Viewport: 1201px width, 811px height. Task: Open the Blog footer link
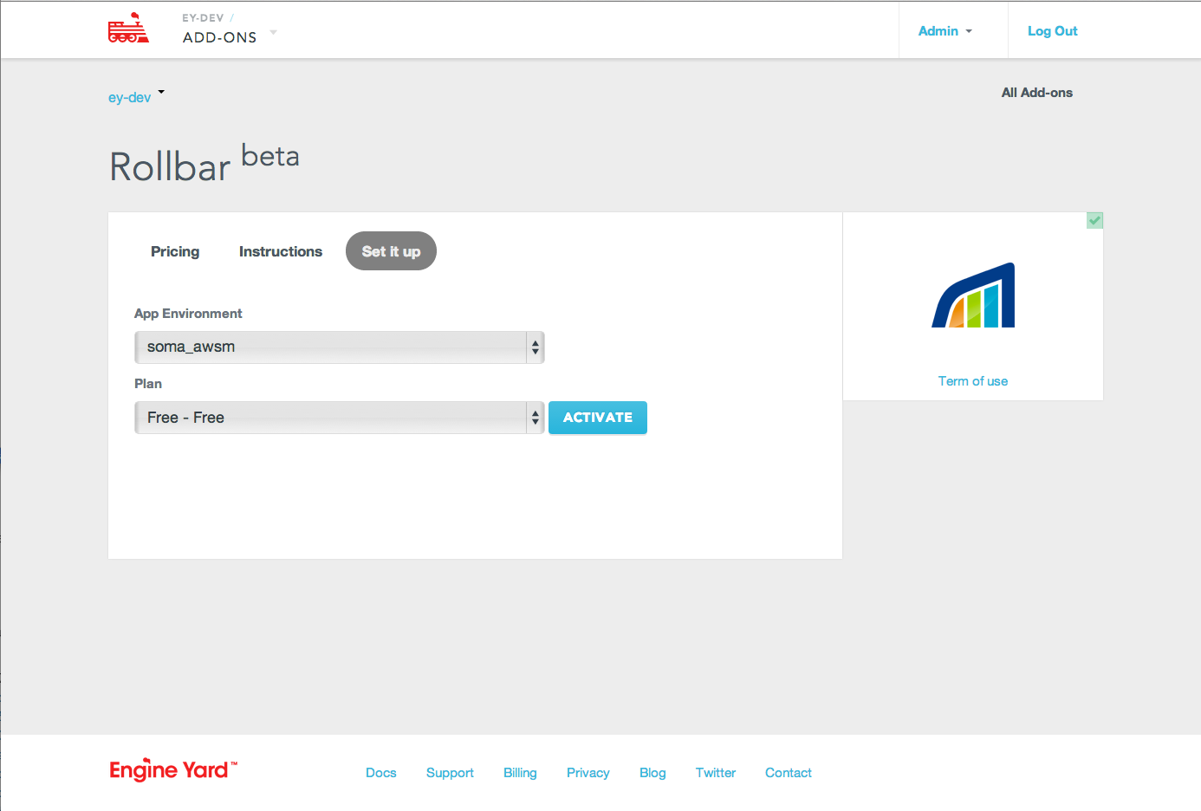(652, 773)
